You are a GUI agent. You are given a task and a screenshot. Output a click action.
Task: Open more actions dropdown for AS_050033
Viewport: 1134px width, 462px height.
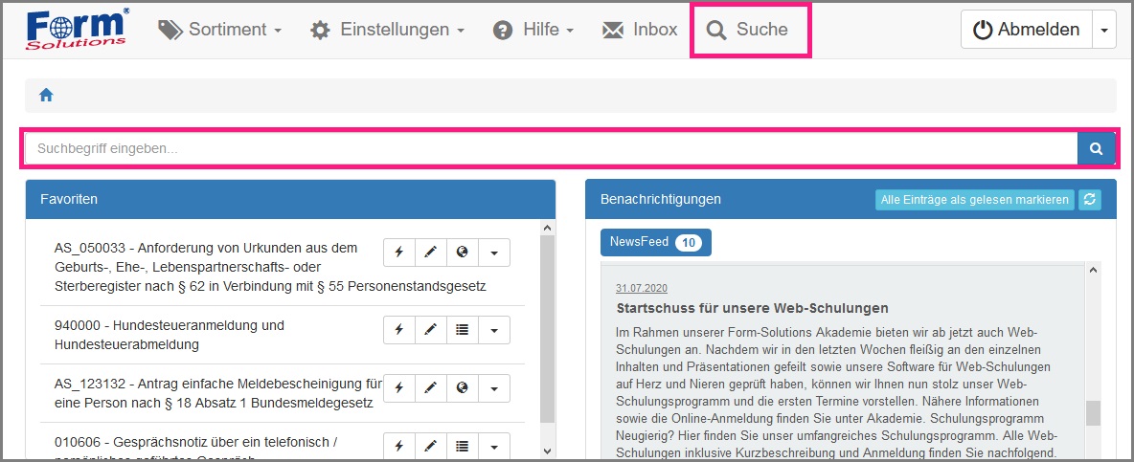(493, 253)
